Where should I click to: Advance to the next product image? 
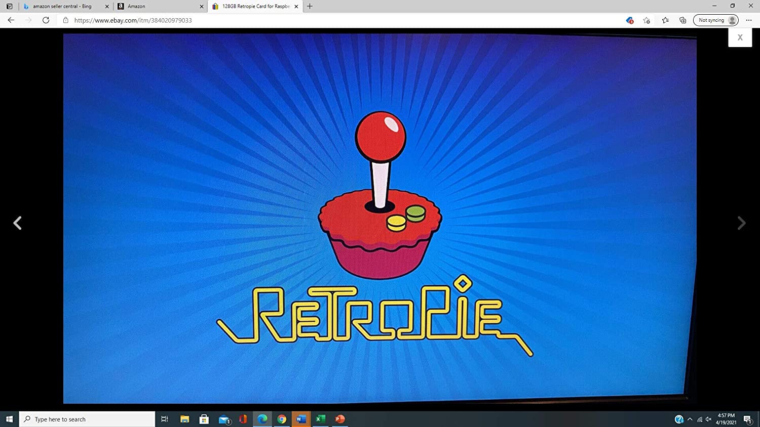pos(741,223)
